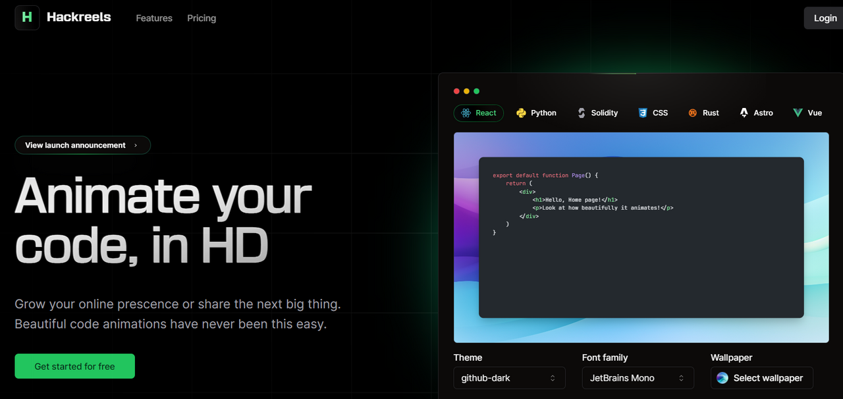843x399 pixels.
Task: Switch to the Python tab
Action: [x=536, y=113]
